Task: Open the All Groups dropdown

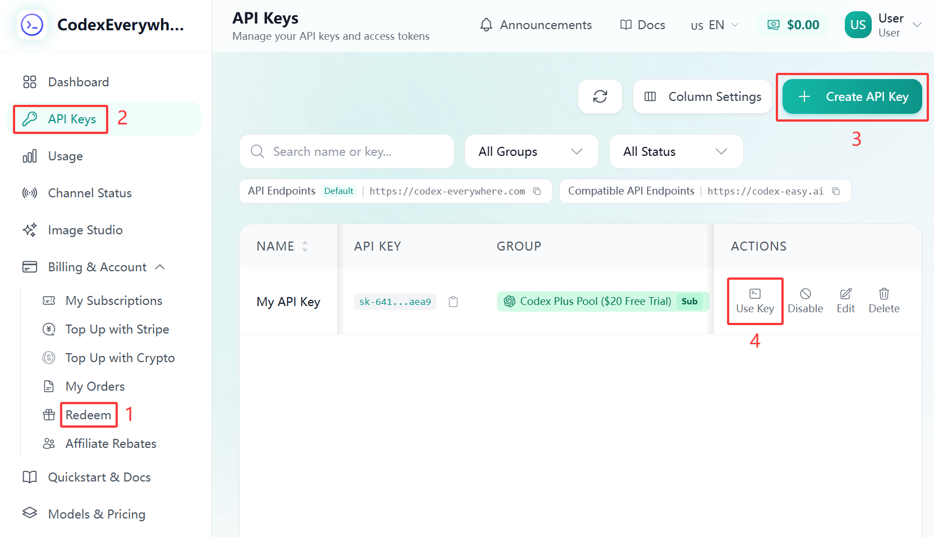Action: pos(531,151)
